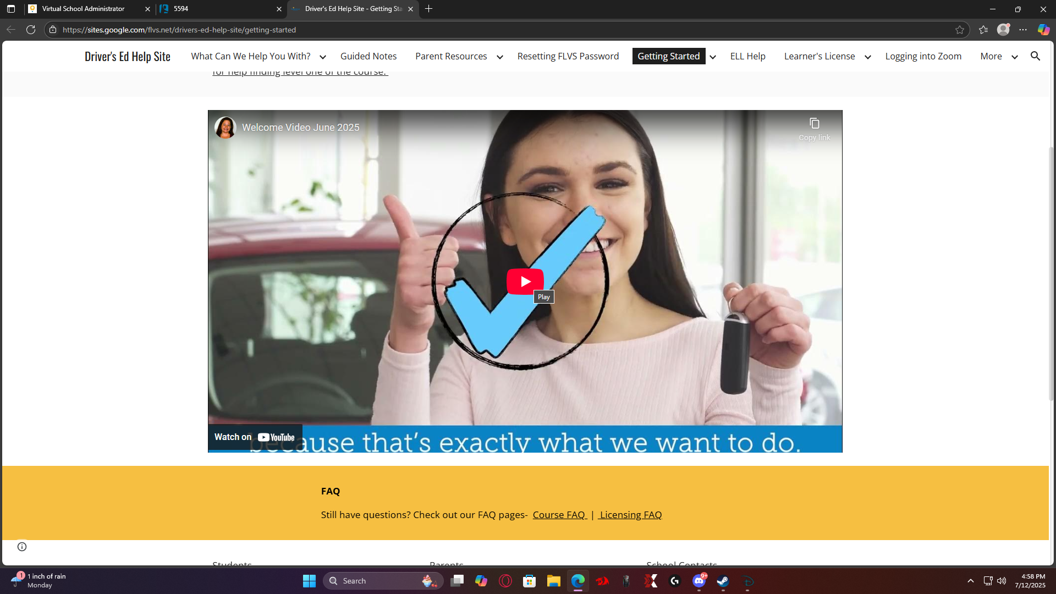Screen dimensions: 1056x594
Task: Open the Course FAQ link
Action: [x=559, y=515]
